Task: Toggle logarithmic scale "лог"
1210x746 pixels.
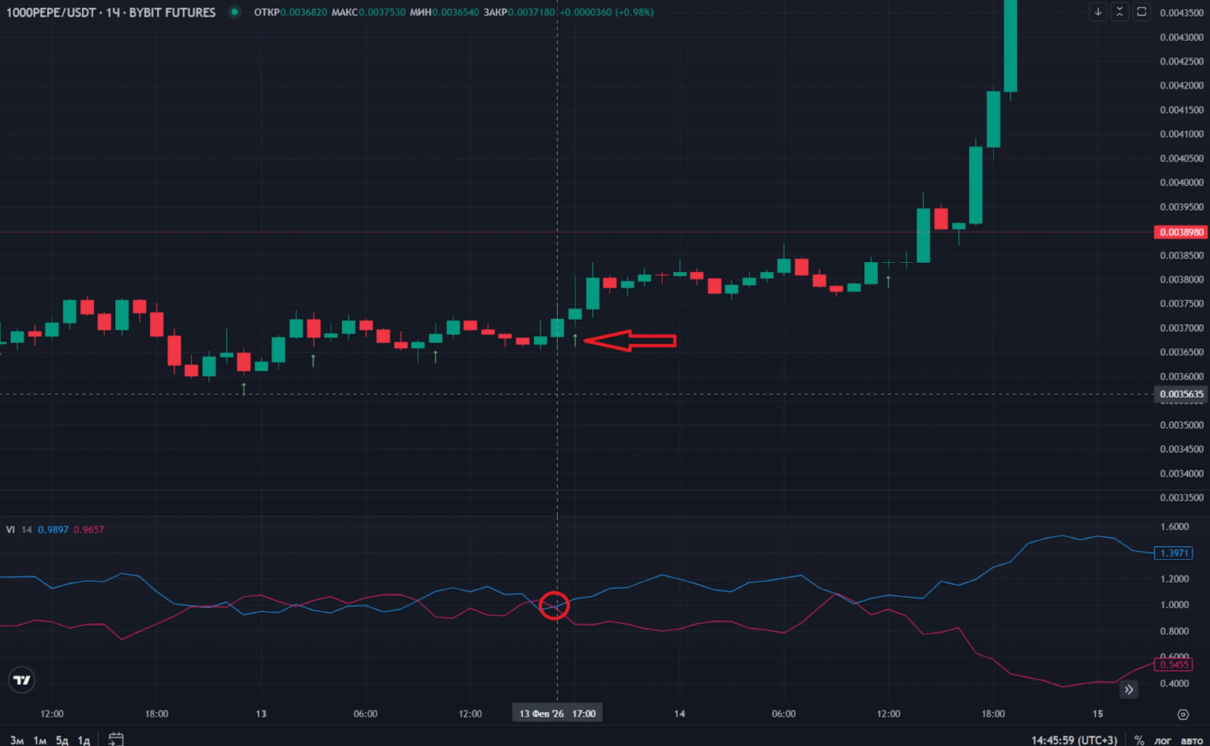Action: click(x=1162, y=740)
